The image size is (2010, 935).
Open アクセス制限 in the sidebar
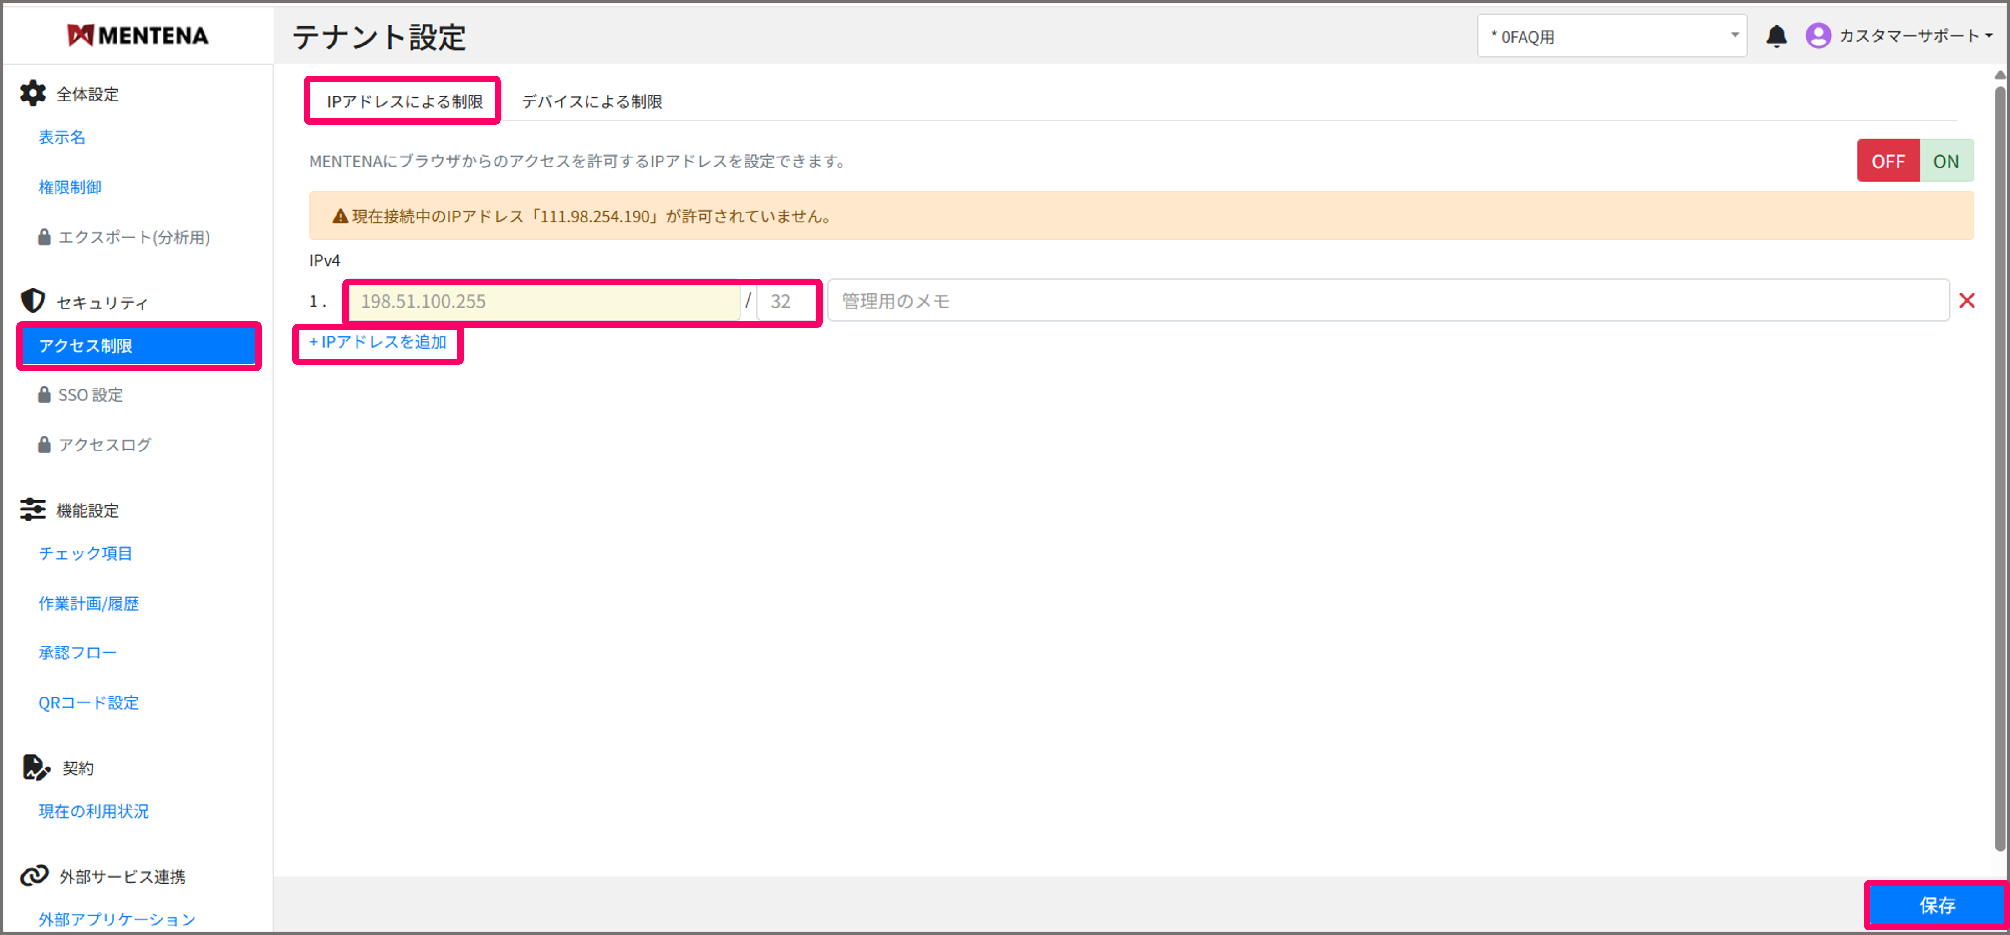point(139,345)
